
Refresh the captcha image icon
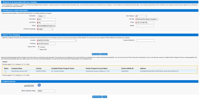coord(39,85)
